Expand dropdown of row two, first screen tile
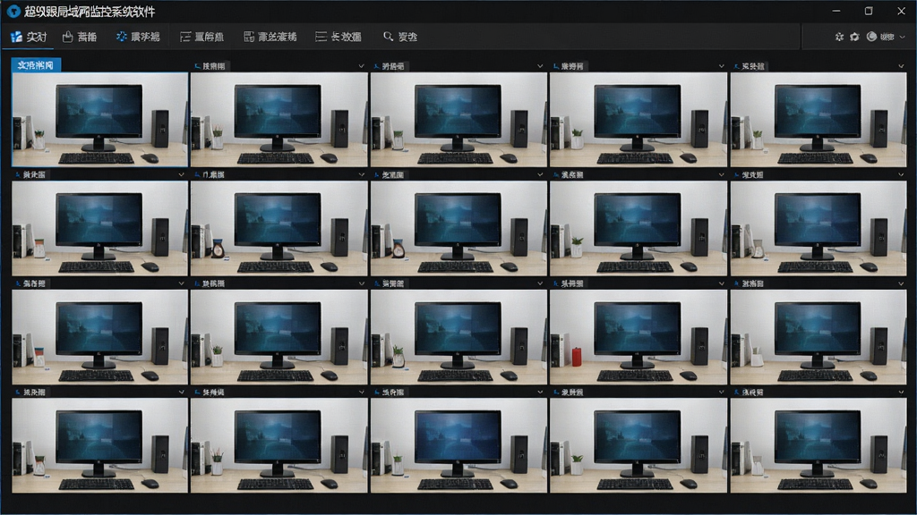The height and width of the screenshot is (515, 917). [x=181, y=174]
